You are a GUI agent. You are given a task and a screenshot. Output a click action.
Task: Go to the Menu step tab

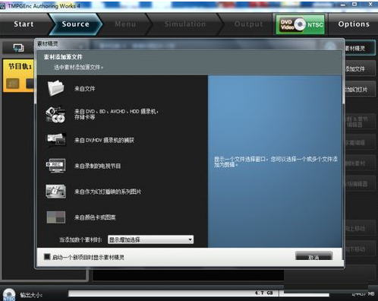tap(125, 24)
